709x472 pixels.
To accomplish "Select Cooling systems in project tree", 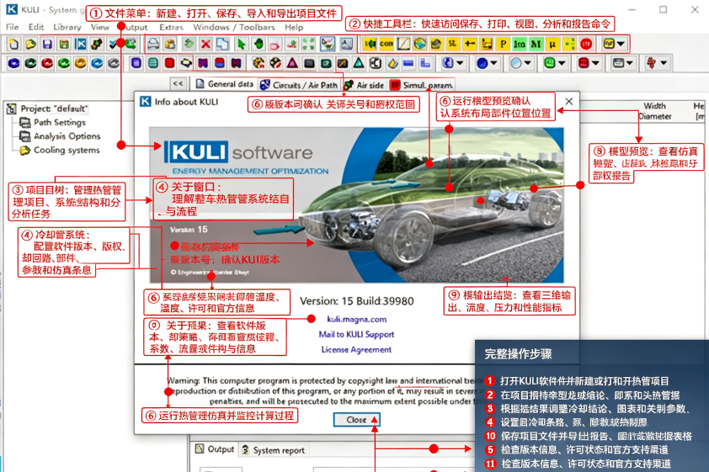I will click(67, 150).
